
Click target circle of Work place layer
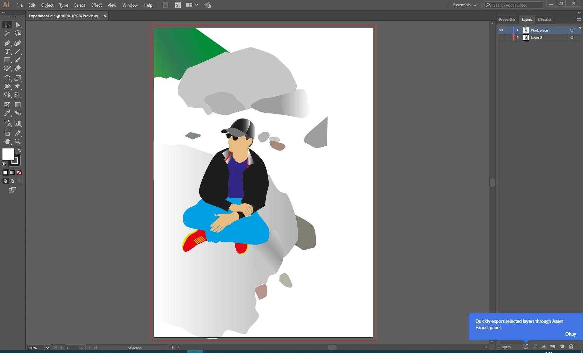[572, 30]
